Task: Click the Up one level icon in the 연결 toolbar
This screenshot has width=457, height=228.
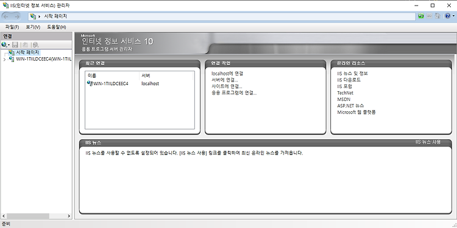Action: point(26,44)
